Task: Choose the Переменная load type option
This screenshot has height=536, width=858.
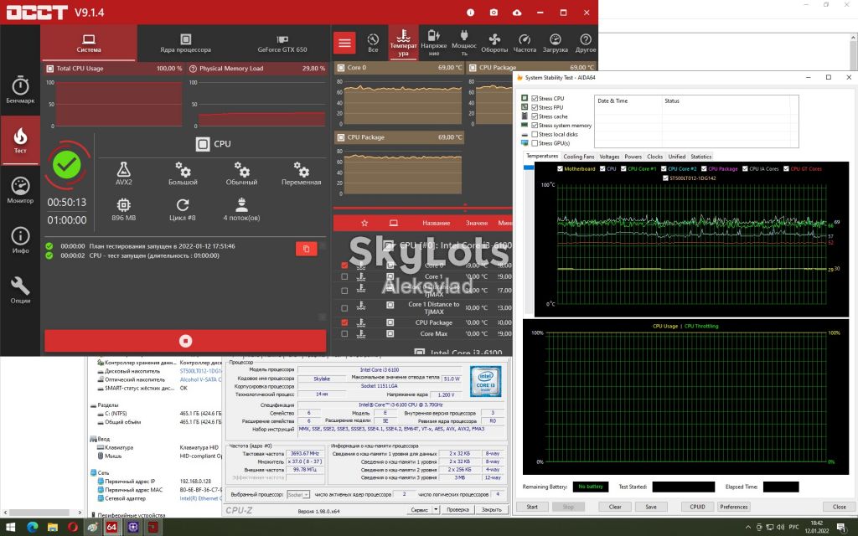Action: coord(302,173)
